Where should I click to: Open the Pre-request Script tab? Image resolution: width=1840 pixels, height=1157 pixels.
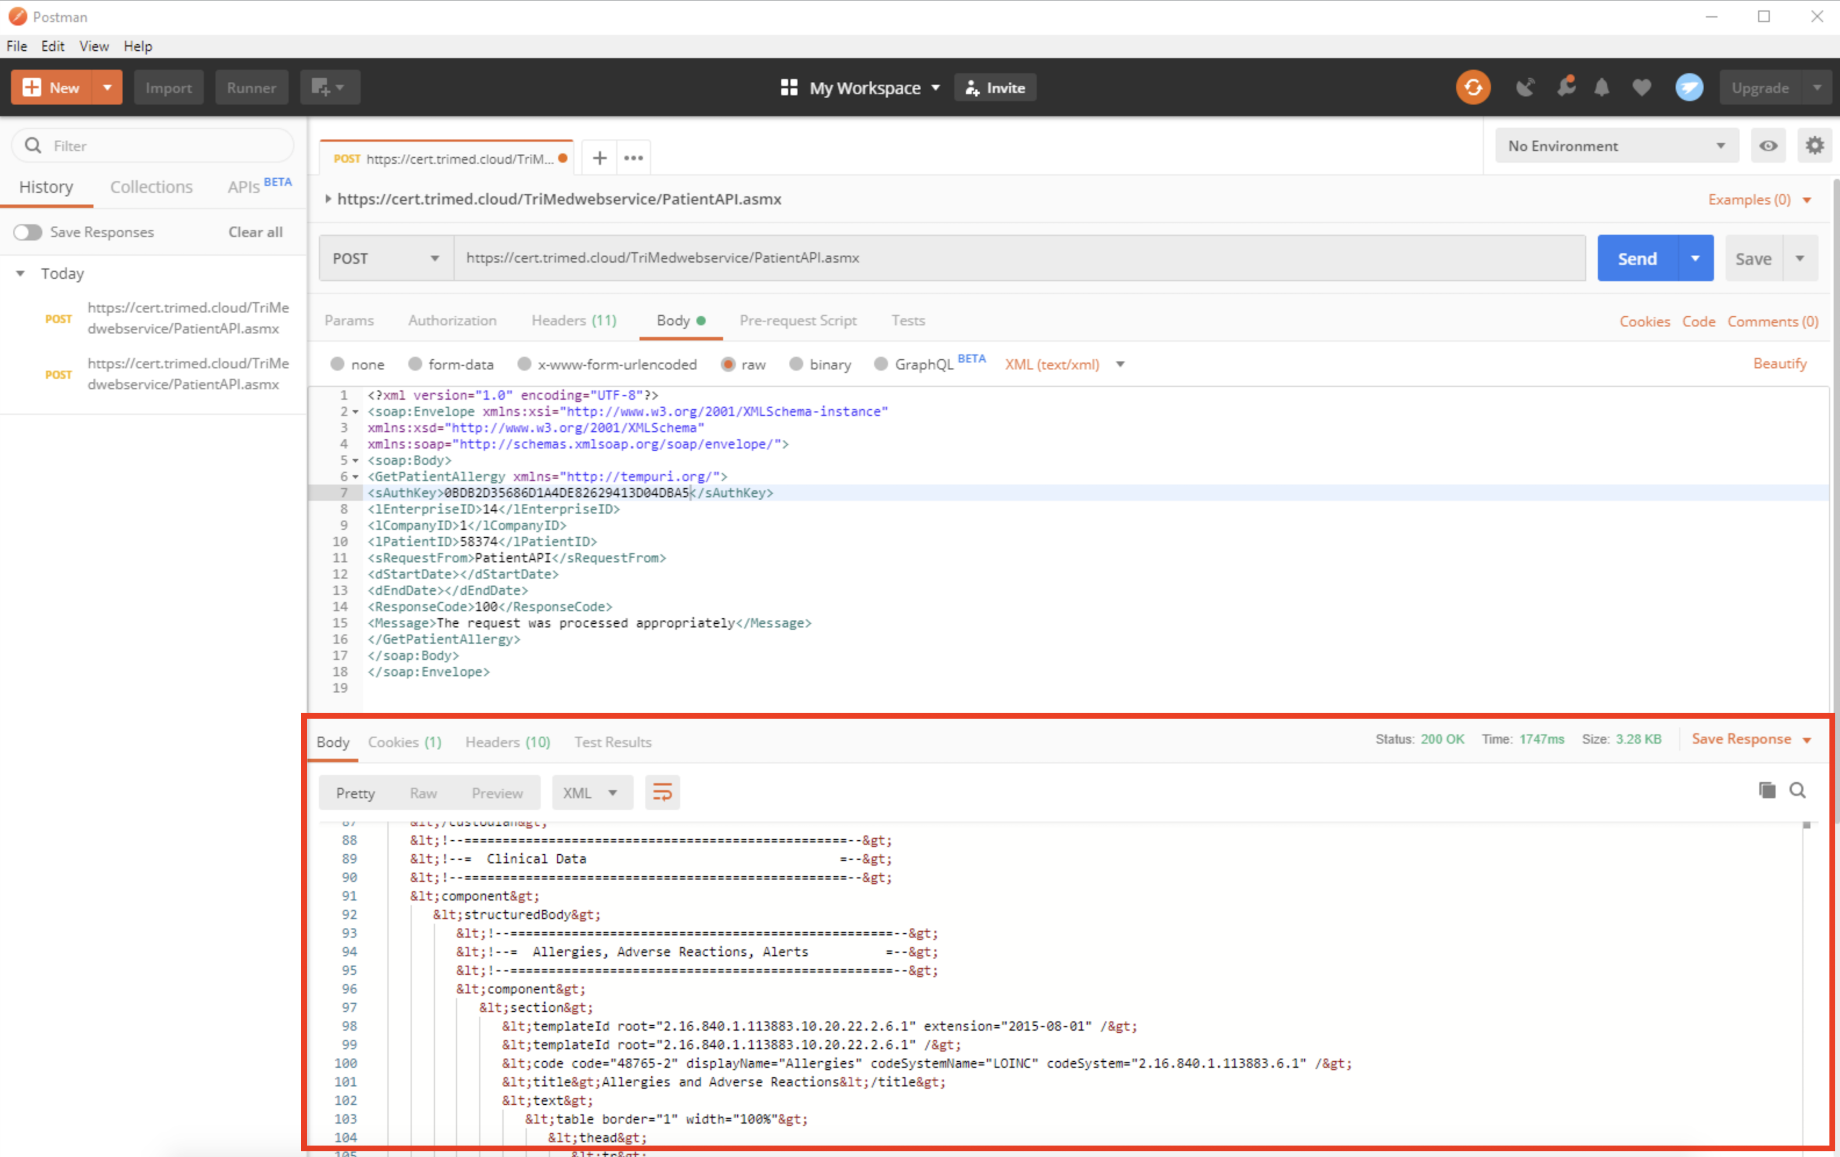click(798, 320)
